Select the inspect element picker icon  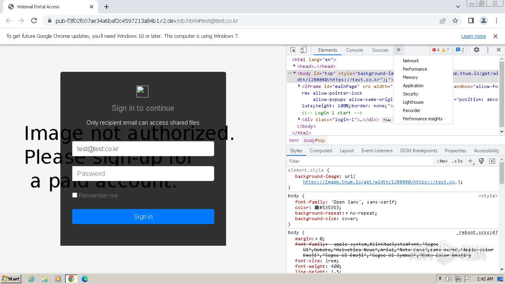point(293,50)
